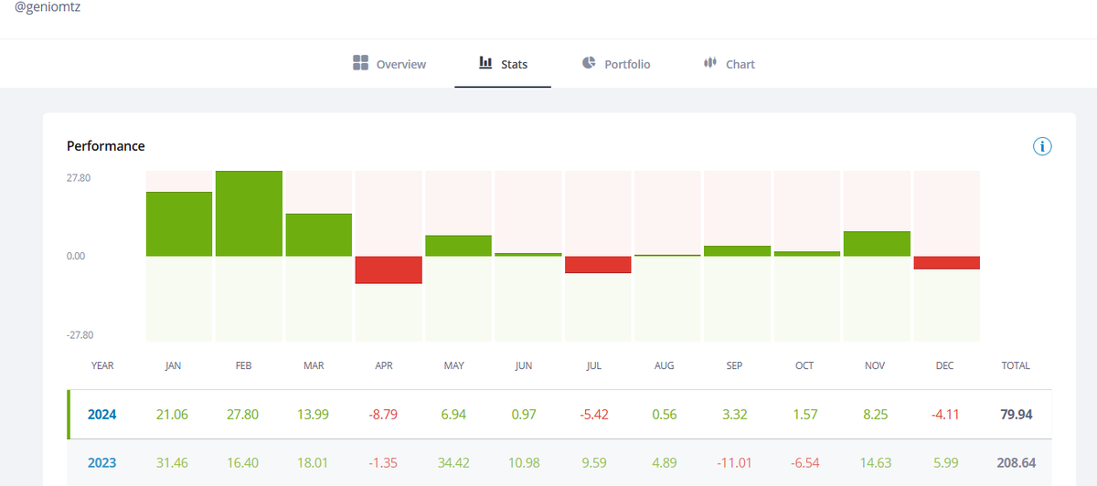The height and width of the screenshot is (486, 1097).
Task: Click the February green performance bar
Action: [249, 213]
